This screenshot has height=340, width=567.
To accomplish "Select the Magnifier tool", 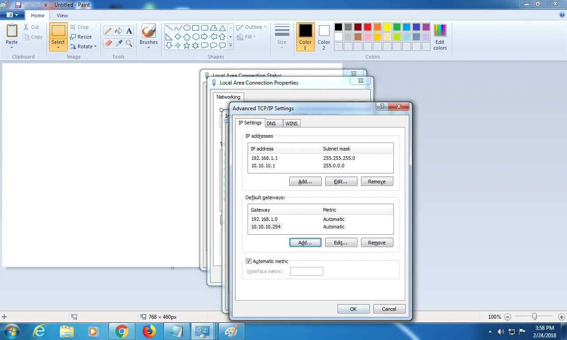I will 129,43.
